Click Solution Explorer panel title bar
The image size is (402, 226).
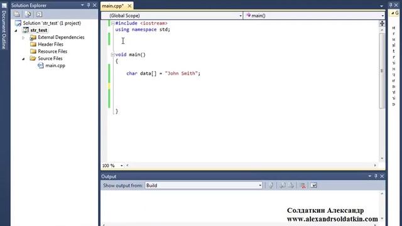[54, 5]
